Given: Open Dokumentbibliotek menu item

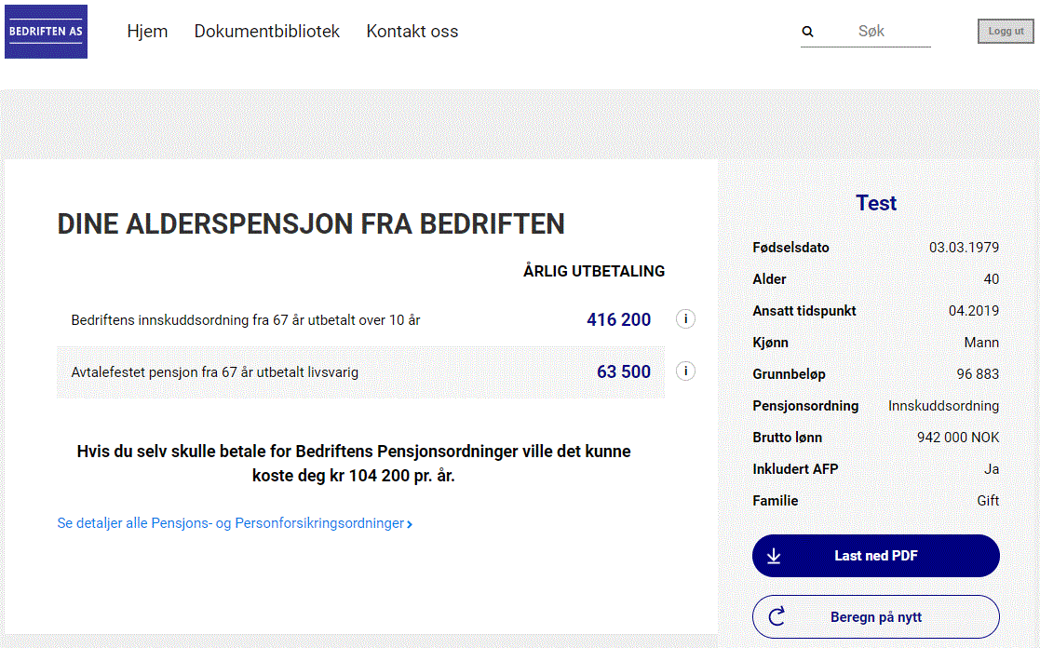Looking at the screenshot, I should coord(266,31).
